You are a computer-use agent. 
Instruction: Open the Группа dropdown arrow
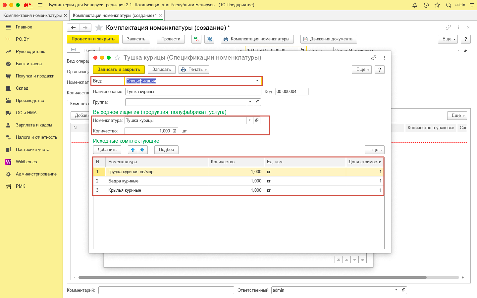coord(250,102)
